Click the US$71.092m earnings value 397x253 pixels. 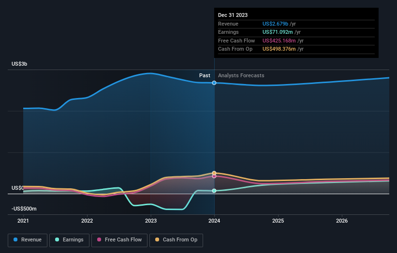point(278,32)
